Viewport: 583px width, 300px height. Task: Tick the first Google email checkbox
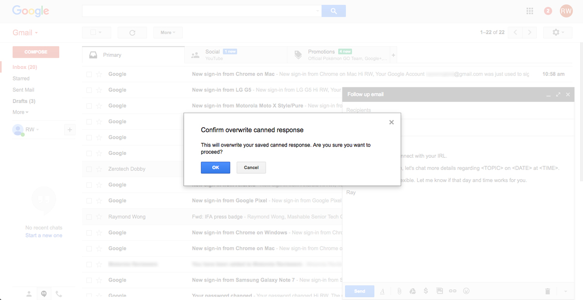[89, 74]
